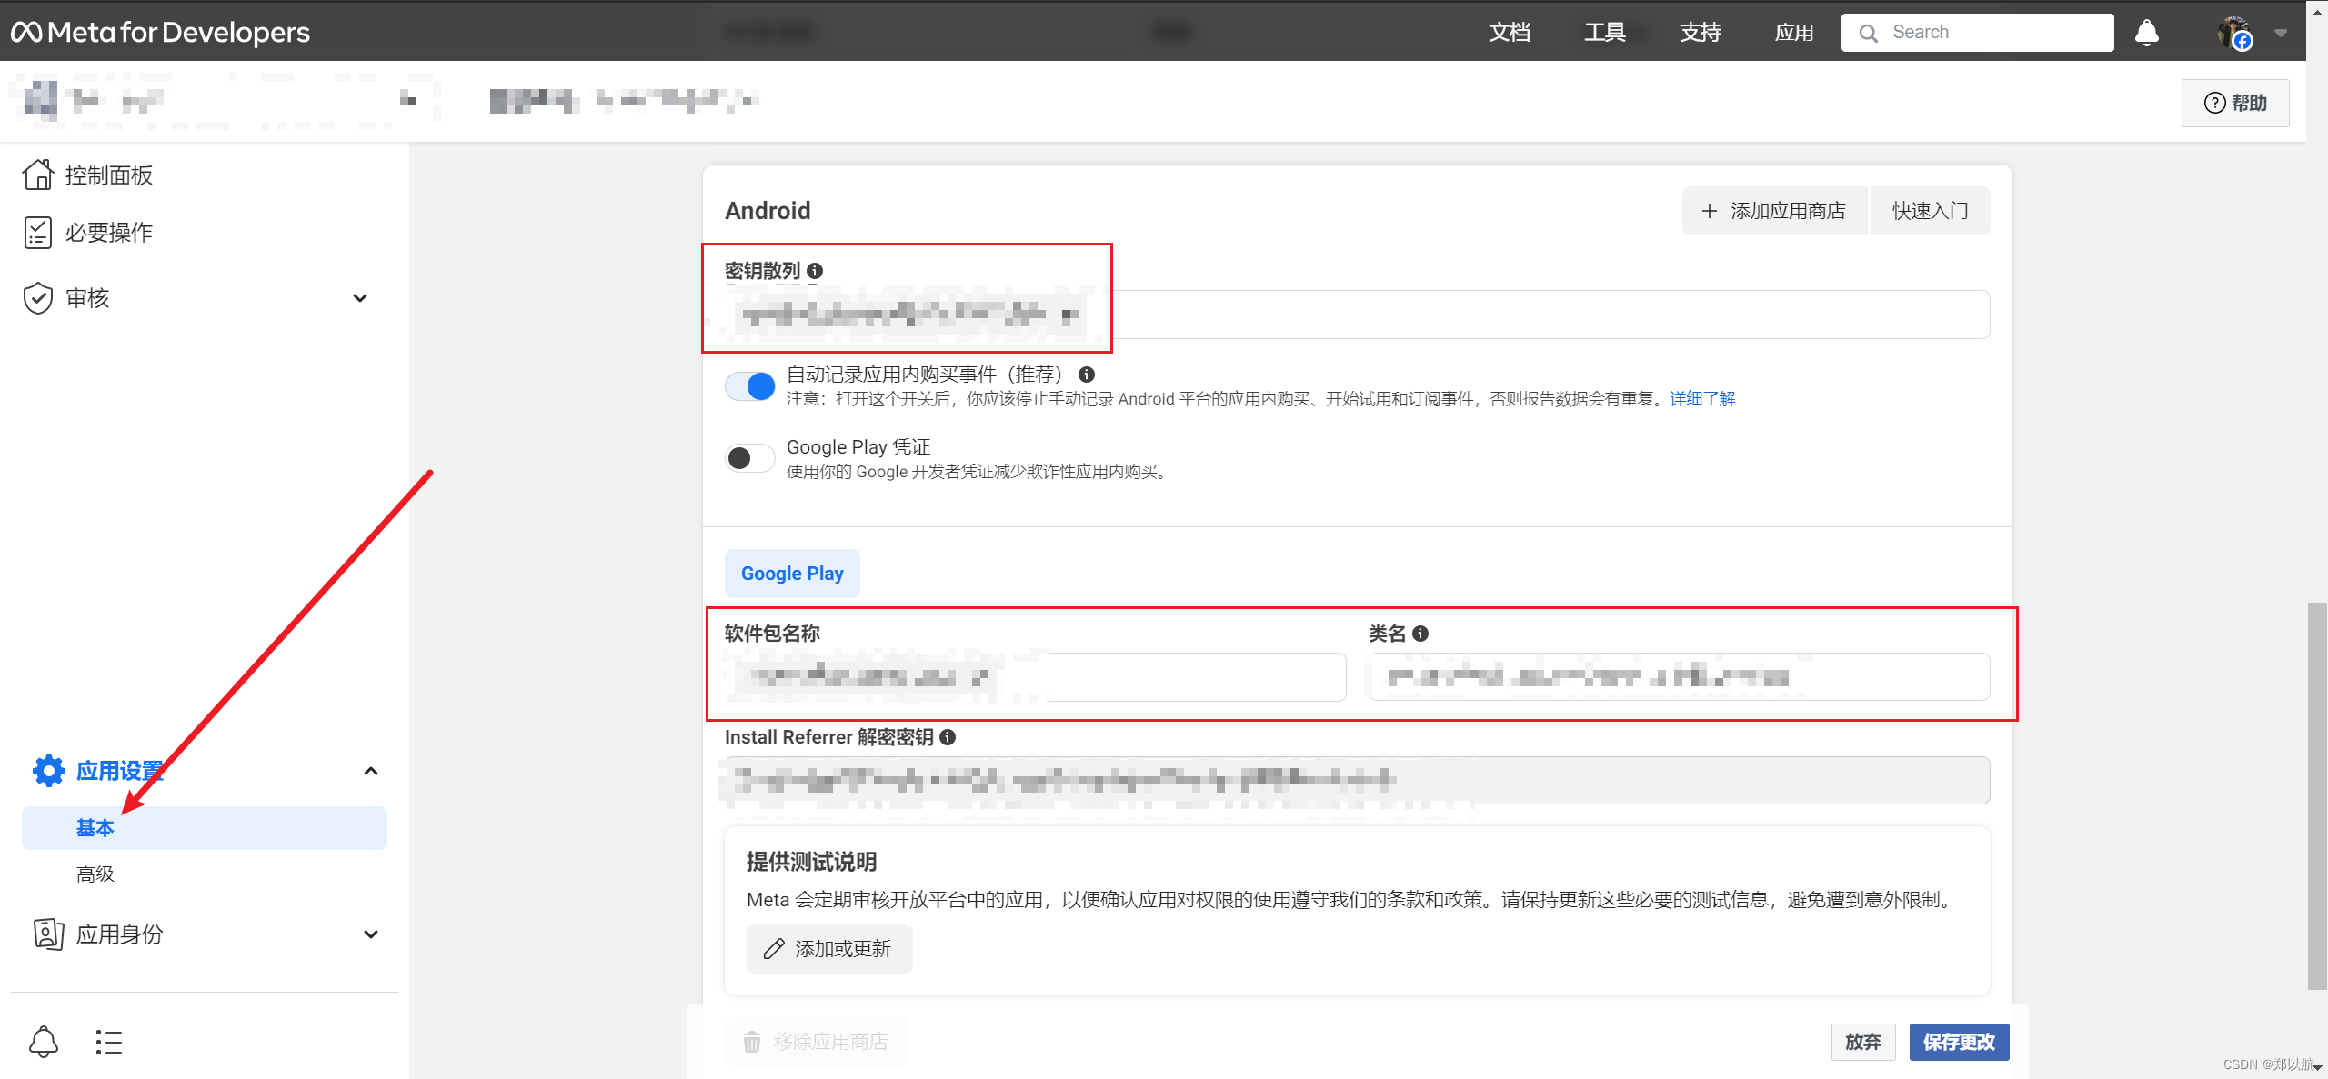Click the info icon beside 密钥散列
Viewport: 2328px width, 1079px height.
click(815, 271)
